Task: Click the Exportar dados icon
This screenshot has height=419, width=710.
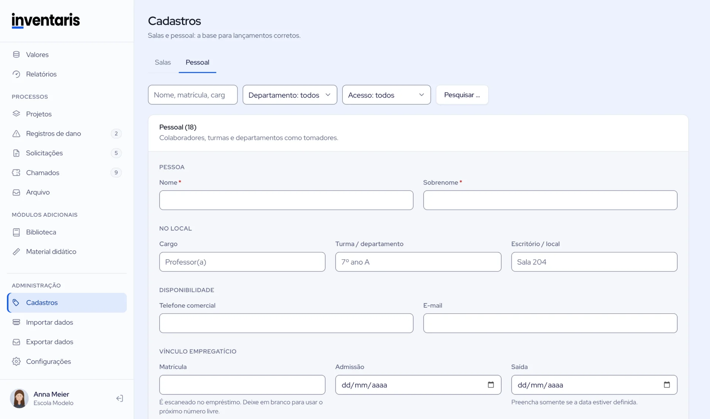Action: point(16,342)
